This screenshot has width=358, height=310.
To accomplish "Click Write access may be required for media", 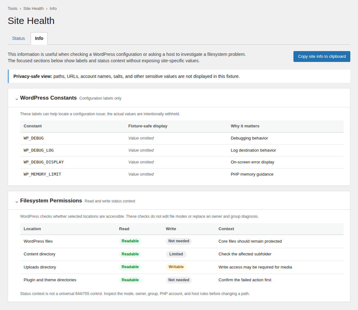I will point(255,267).
